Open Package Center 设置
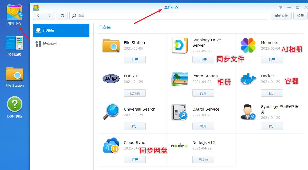The height and width of the screenshot is (170, 308). 300,16
